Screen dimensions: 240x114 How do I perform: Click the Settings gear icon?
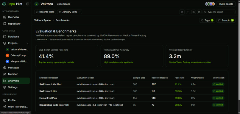[x=4, y=88]
